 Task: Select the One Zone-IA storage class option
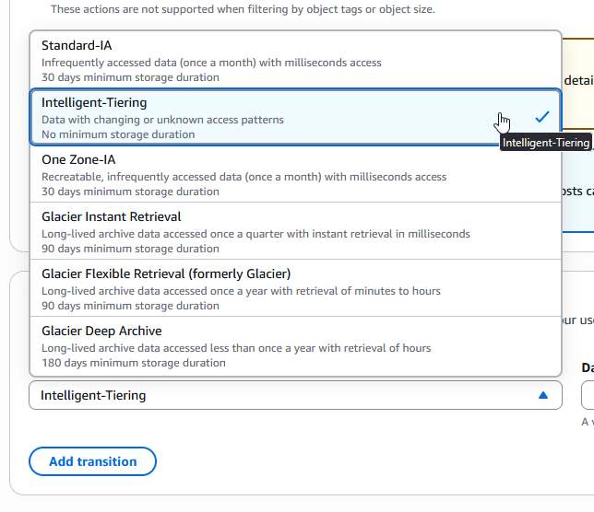pos(295,174)
